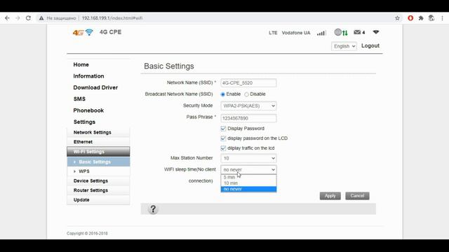Toggle the Display Password checkbox
Viewport: 449px width, 252px height.
pyautogui.click(x=223, y=129)
